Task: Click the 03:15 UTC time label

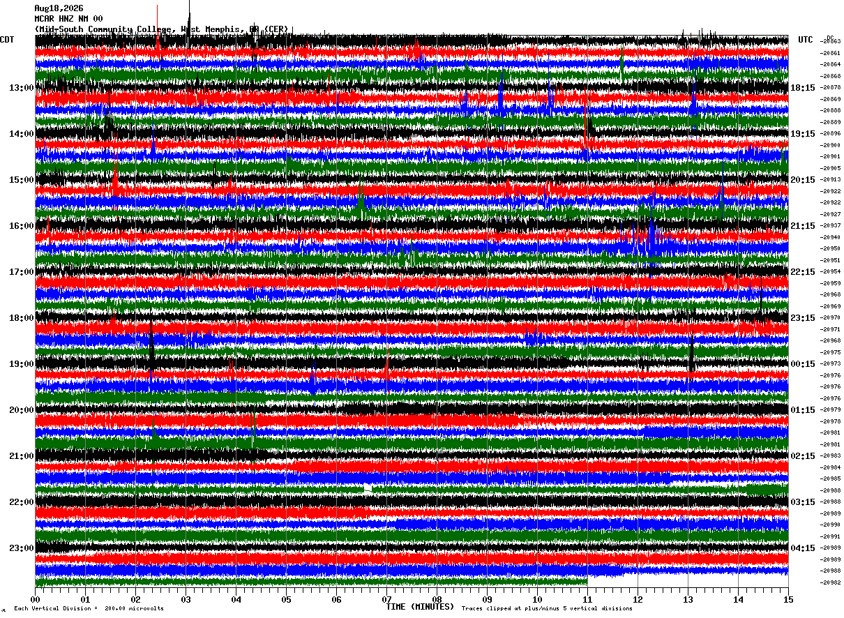Action: (803, 502)
